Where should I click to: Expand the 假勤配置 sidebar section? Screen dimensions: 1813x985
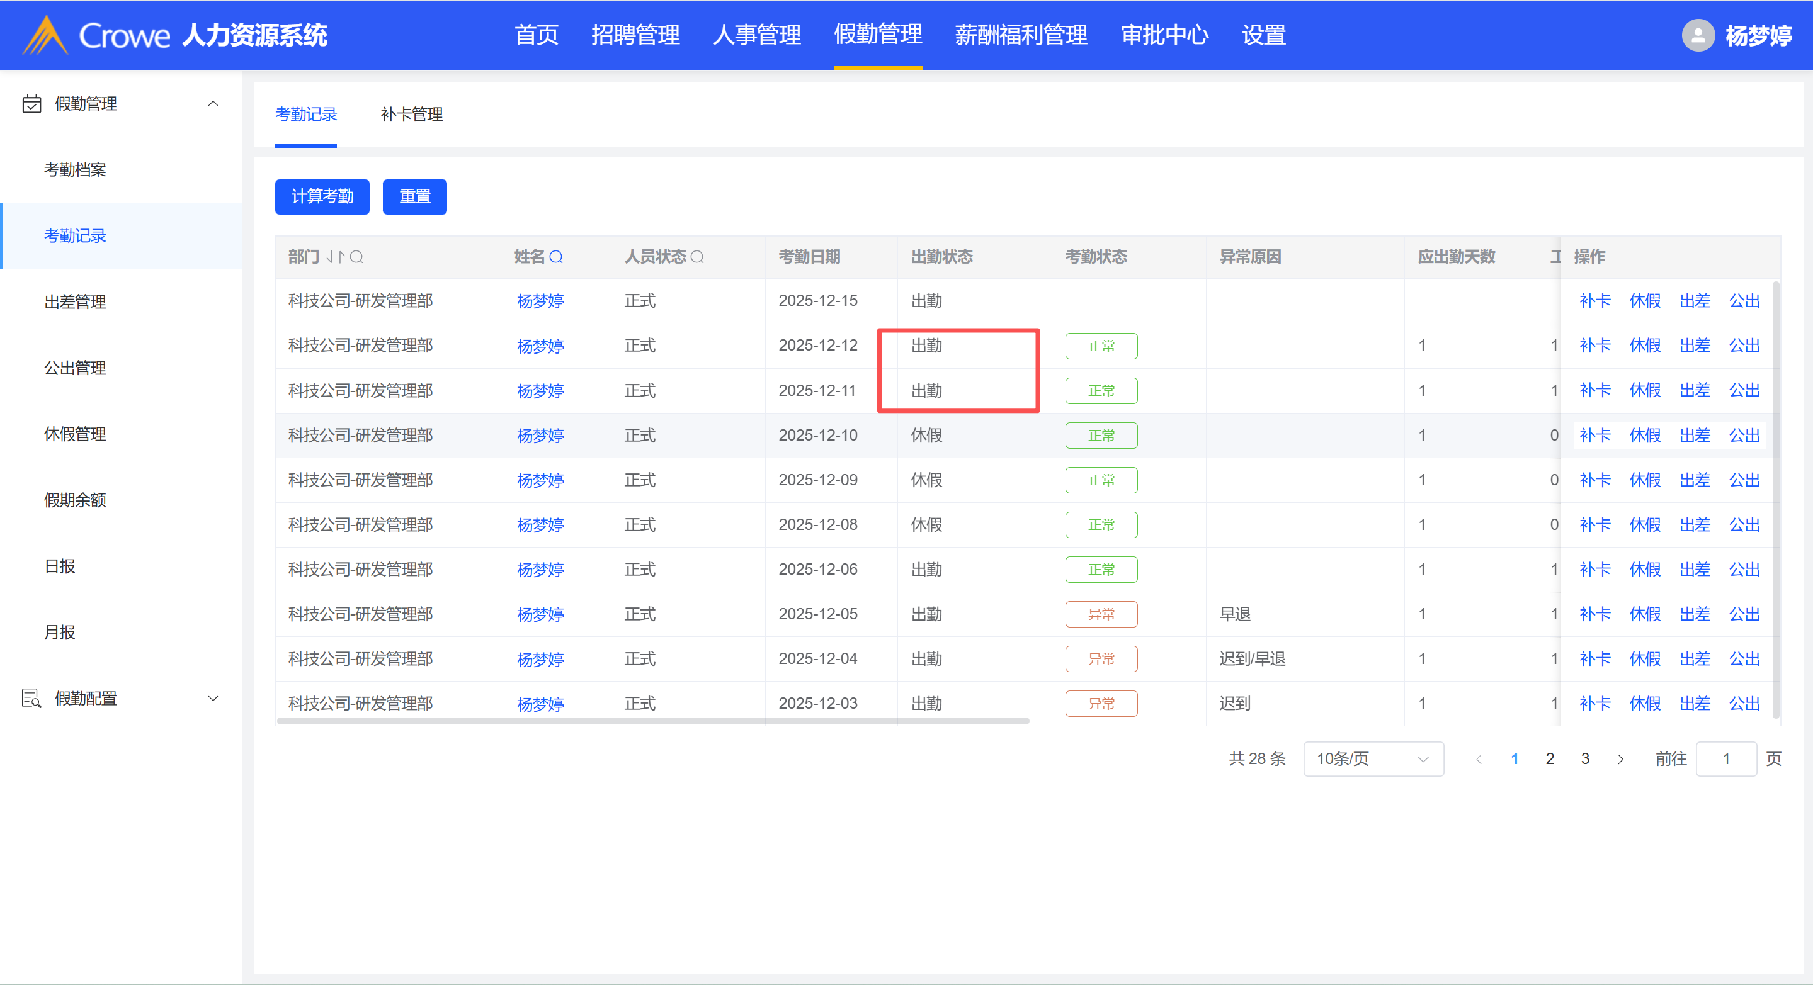(x=213, y=699)
